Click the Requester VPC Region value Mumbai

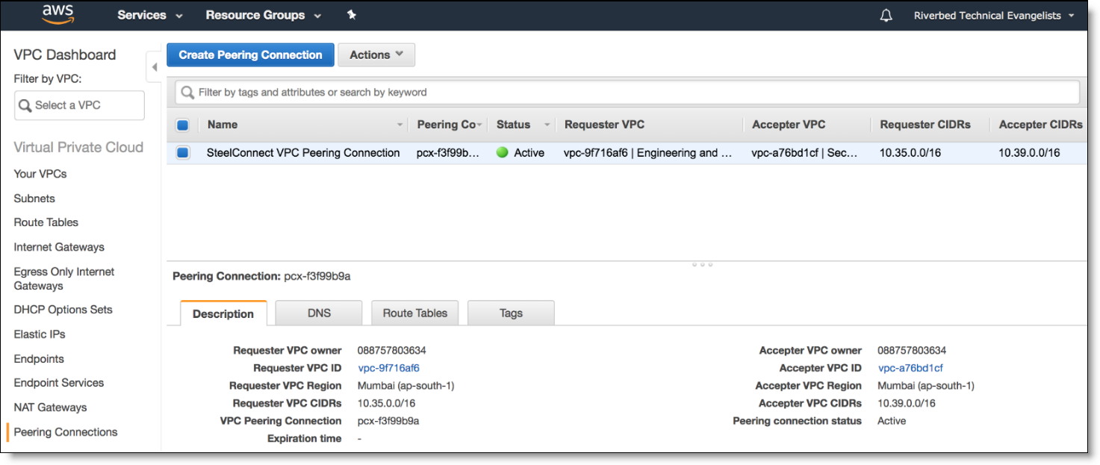point(405,386)
